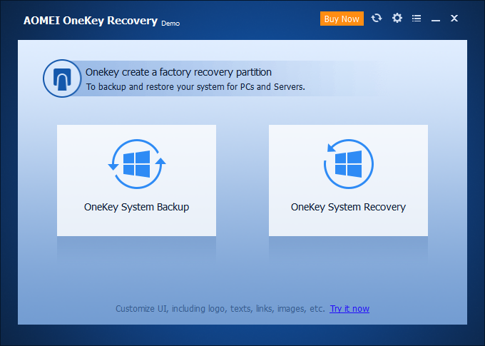Click the 'Customize UI, including logo' text

click(220, 309)
